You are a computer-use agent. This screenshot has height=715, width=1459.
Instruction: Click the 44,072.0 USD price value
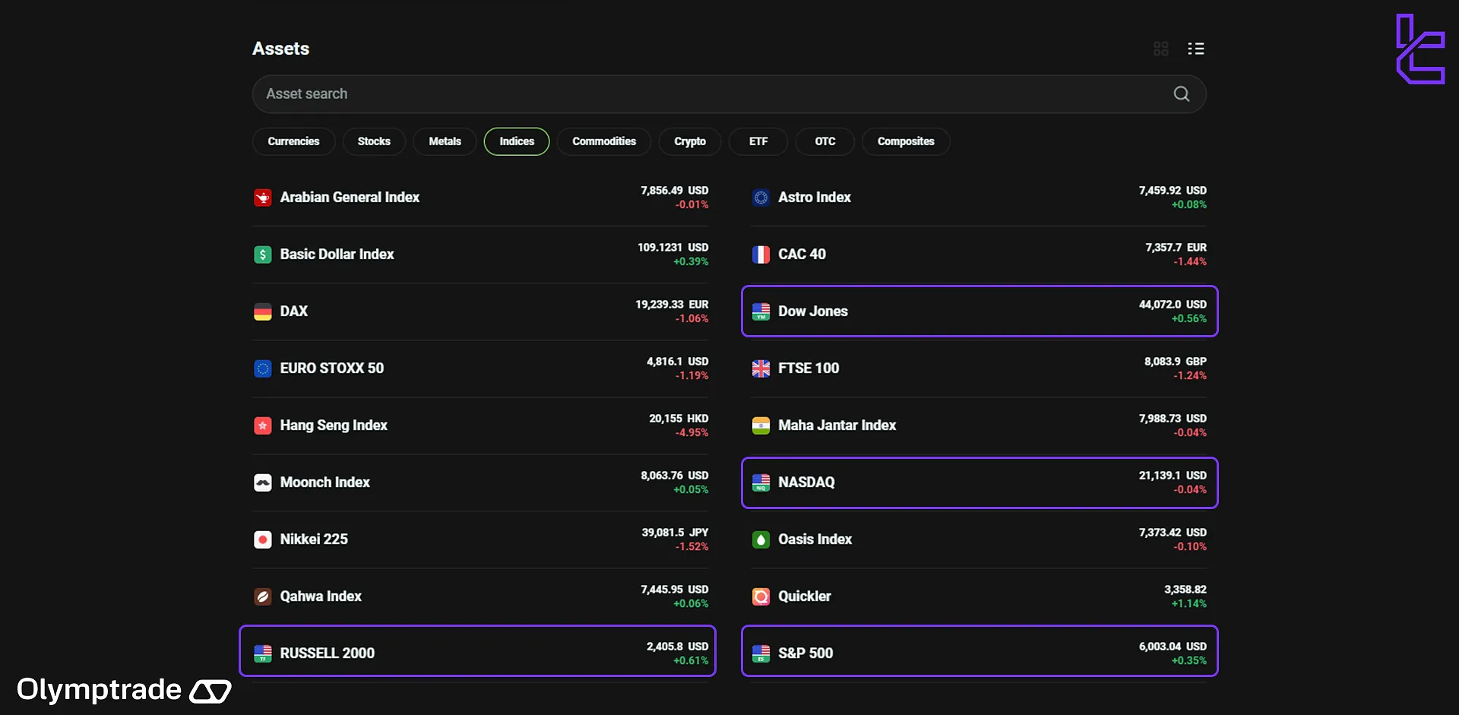pyautogui.click(x=1173, y=305)
